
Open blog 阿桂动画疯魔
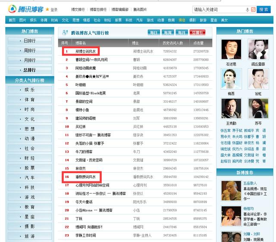85,68
